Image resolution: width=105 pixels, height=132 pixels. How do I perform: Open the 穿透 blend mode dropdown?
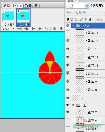click(x=87, y=6)
